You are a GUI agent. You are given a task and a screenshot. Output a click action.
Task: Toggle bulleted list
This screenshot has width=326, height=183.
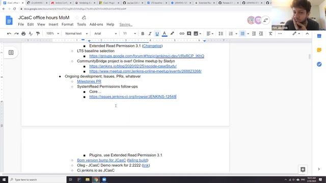[x=242, y=34]
